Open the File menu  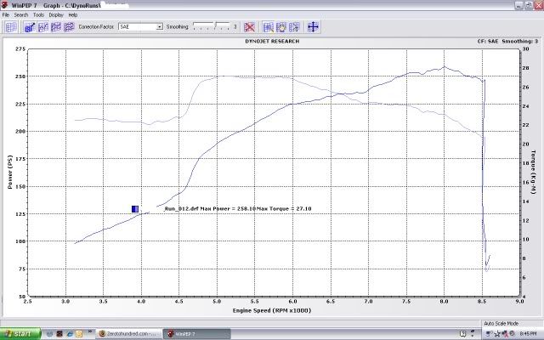click(6, 15)
